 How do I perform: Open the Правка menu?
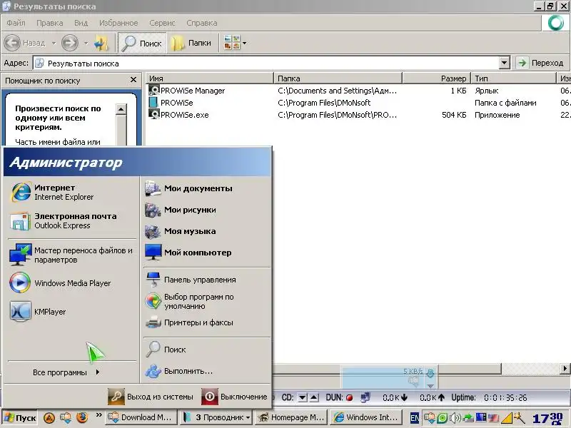[x=49, y=23]
